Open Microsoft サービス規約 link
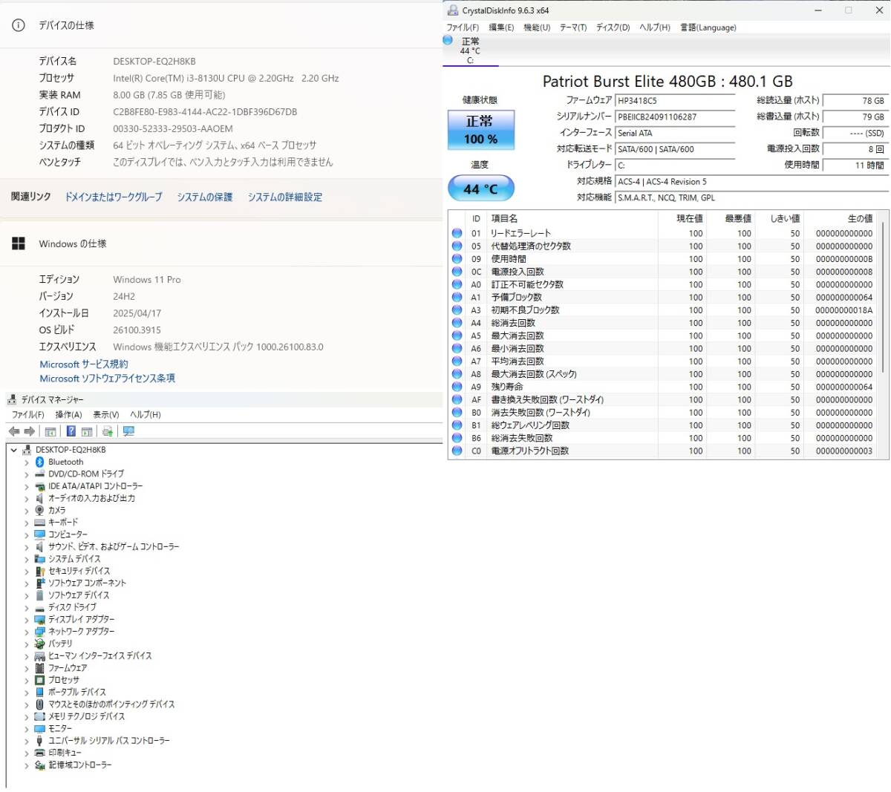891x792 pixels. [x=83, y=364]
